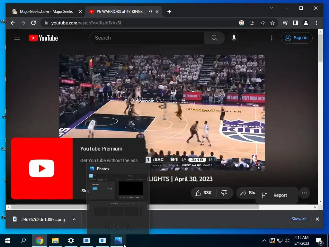329x247 pixels.
Task: Go back using browser back arrow
Action: (x=13, y=23)
